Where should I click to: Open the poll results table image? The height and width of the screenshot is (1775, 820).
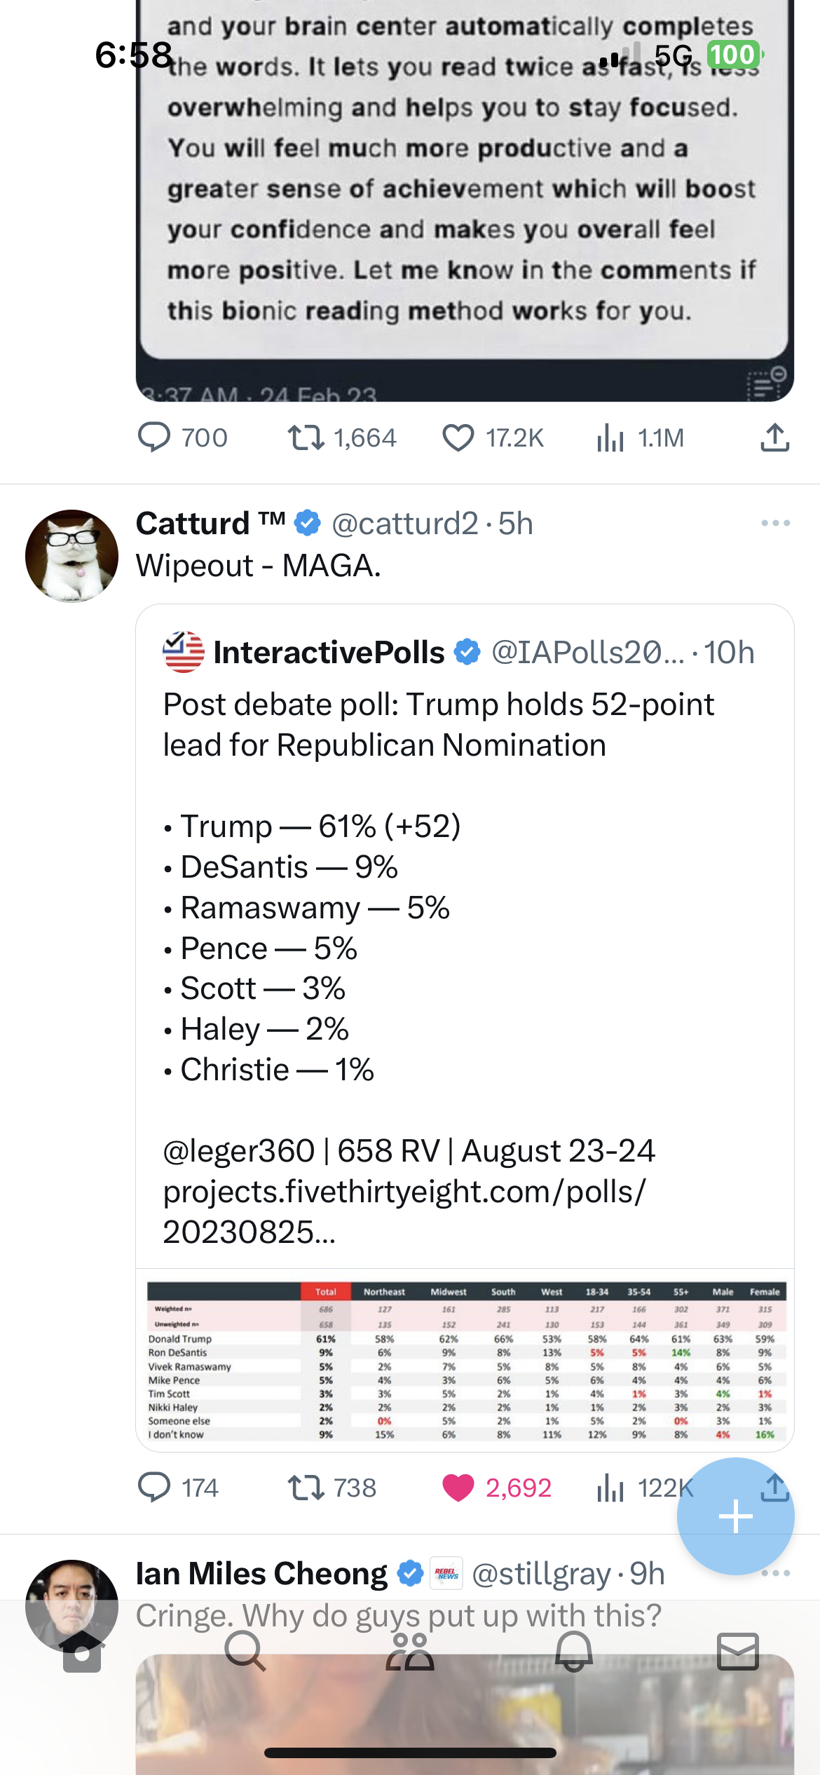click(x=465, y=1360)
